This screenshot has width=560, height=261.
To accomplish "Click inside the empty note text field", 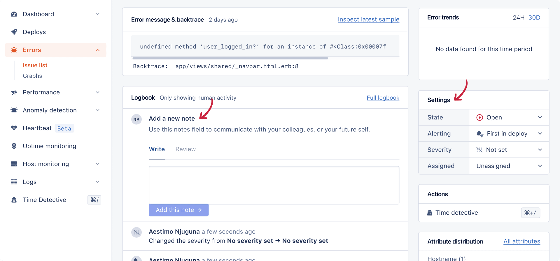I will pos(274,185).
